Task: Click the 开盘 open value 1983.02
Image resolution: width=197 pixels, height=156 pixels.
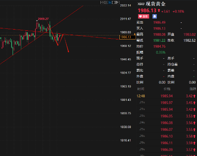Action: (190, 35)
